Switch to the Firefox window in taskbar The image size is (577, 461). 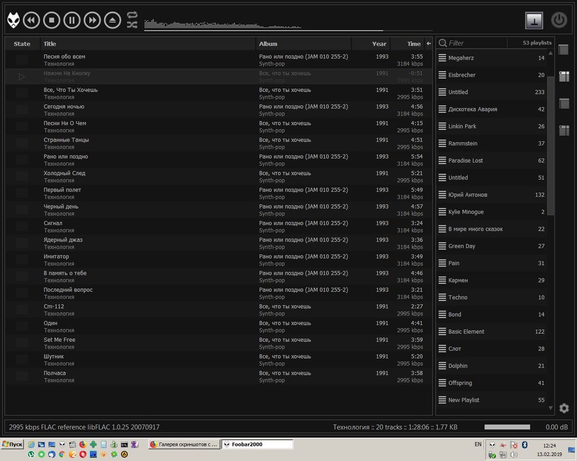[183, 444]
